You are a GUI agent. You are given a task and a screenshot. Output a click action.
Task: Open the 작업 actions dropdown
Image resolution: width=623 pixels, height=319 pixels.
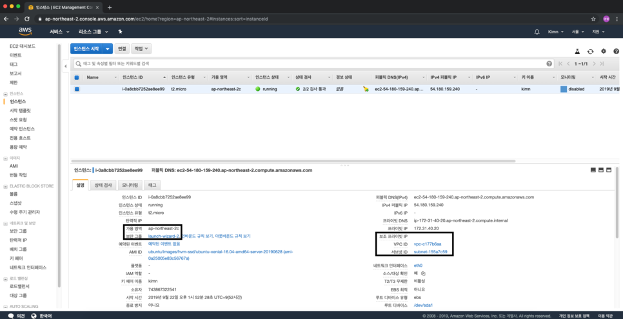pos(141,48)
